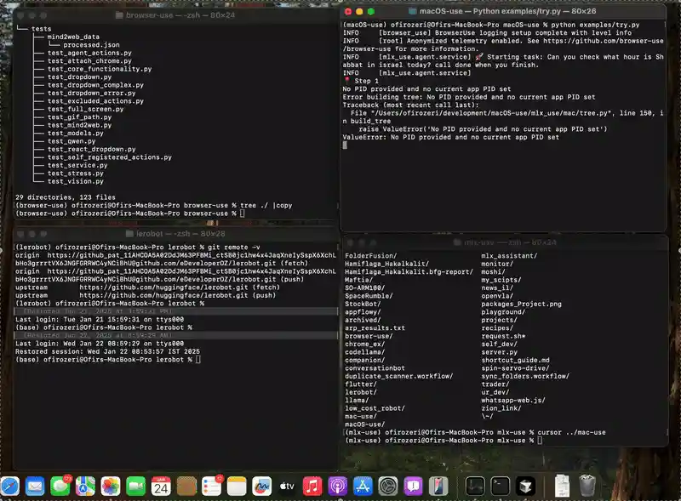Image resolution: width=681 pixels, height=501 pixels.
Task: Click 'Step 1' line in macOS-use terminal
Action: click(x=366, y=81)
